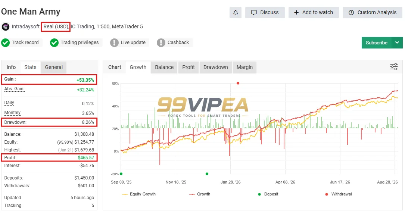Screen dimensions: 405x213
Task: Click the $465.57 profit value
Action: [86, 157]
